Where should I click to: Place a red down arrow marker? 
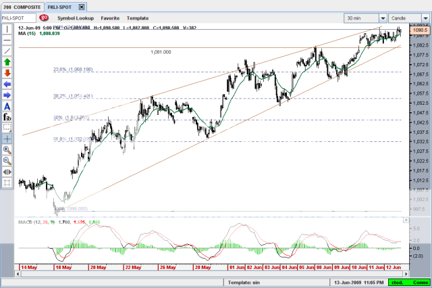point(7,72)
